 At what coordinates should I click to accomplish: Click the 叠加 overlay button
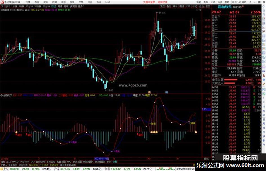click(169, 6)
